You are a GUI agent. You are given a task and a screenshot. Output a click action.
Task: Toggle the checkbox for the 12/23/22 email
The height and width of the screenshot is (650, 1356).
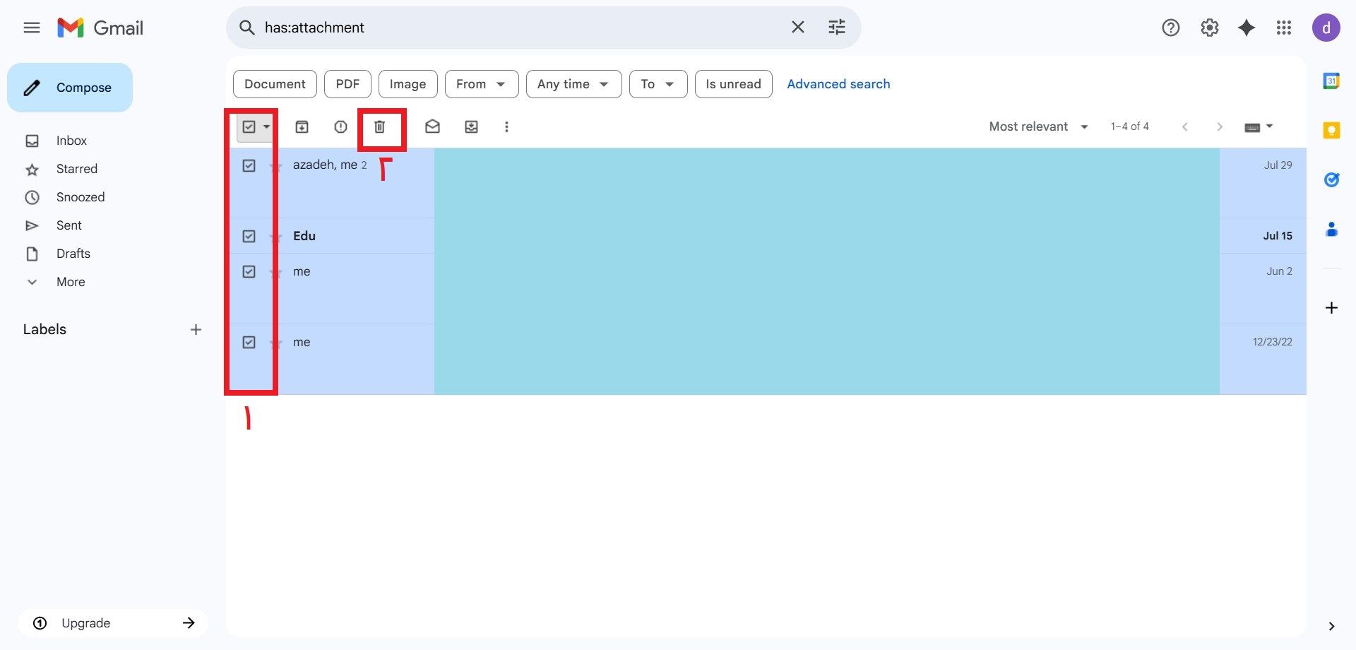click(249, 342)
